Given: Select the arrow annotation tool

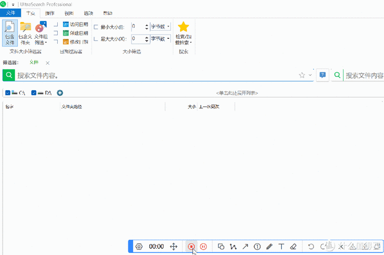Looking at the screenshot, I should [x=245, y=246].
